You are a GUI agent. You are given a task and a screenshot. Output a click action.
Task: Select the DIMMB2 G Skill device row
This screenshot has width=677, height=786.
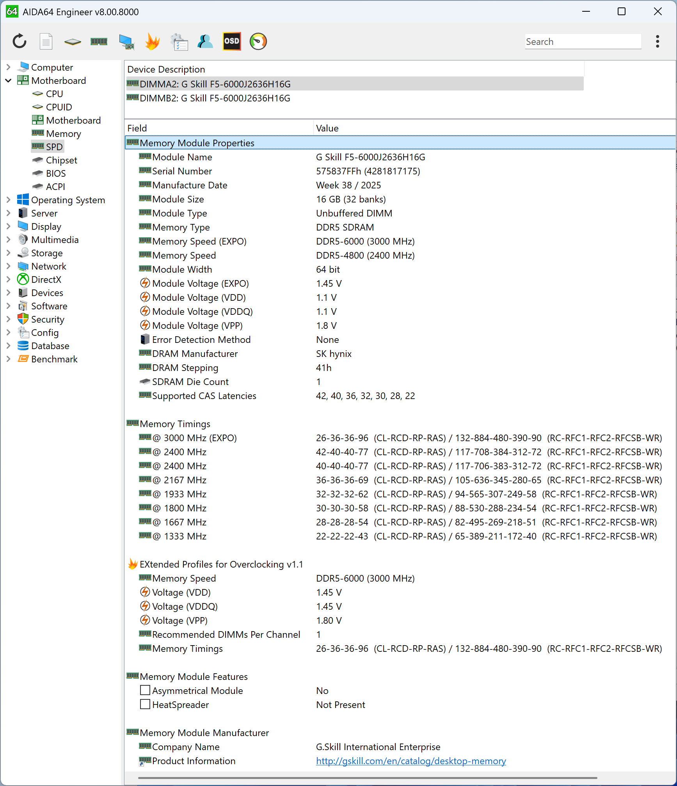coord(215,98)
